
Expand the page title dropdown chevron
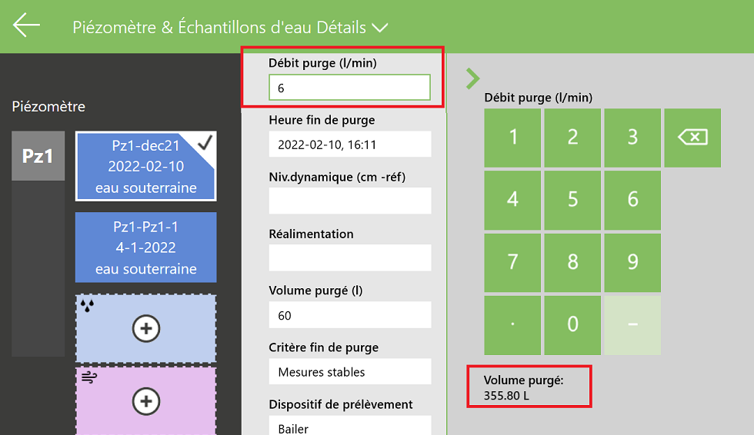[x=379, y=28]
